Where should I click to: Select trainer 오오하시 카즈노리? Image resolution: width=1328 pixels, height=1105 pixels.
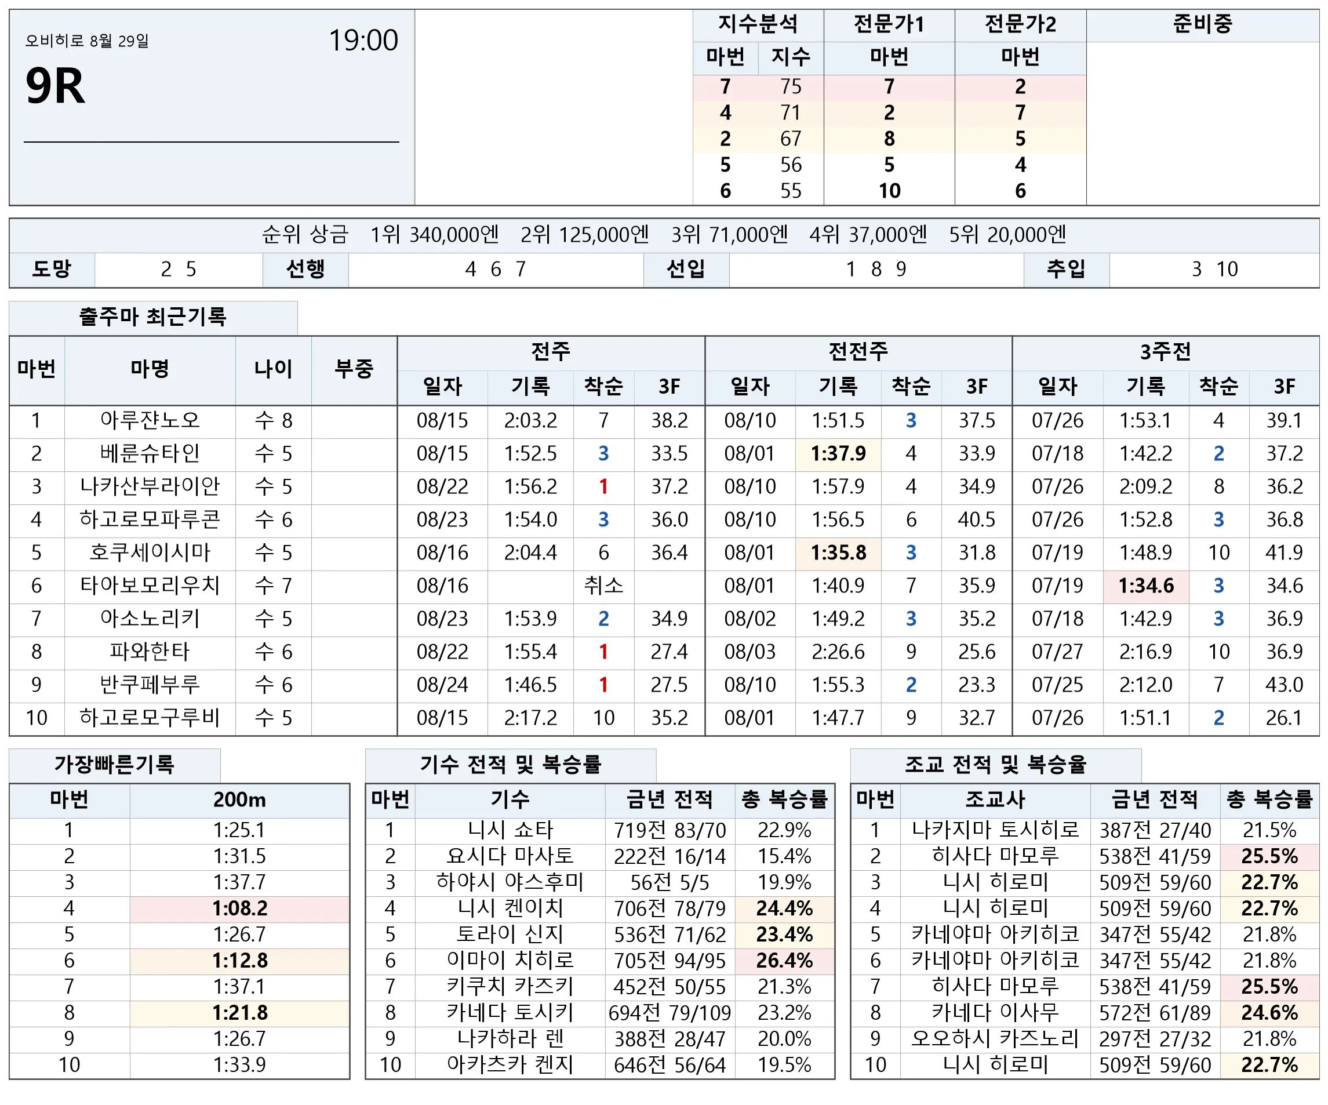point(995,1039)
